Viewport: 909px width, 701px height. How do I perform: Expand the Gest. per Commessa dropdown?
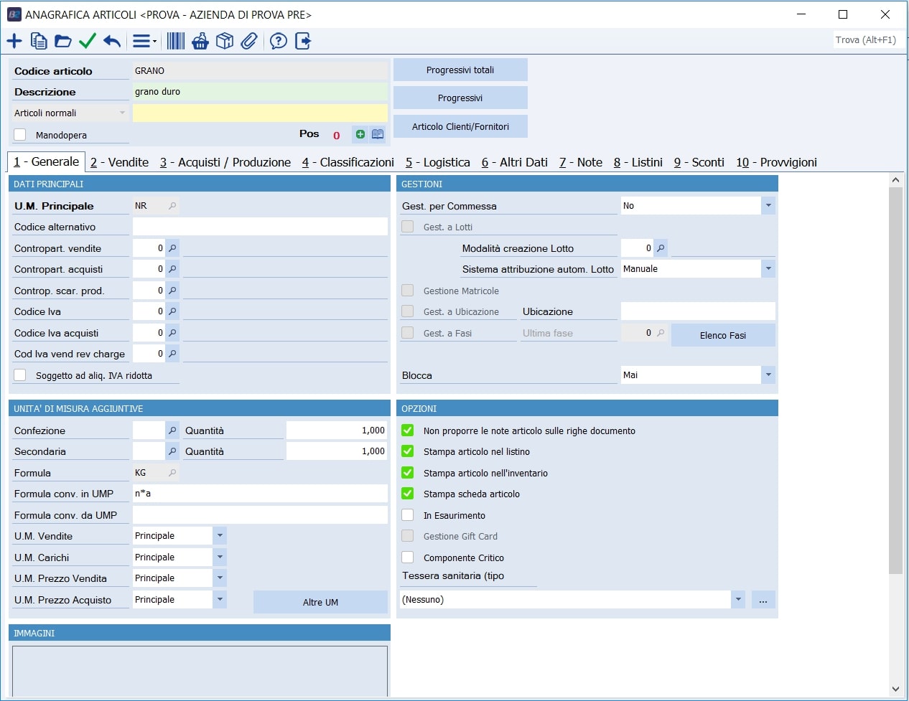click(x=768, y=206)
